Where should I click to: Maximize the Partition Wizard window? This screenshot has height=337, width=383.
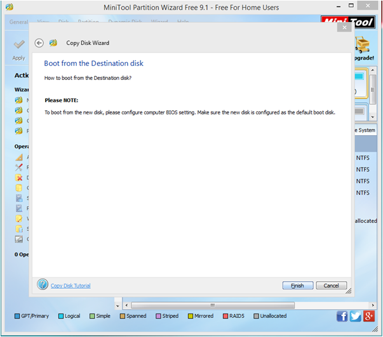(x=351, y=6)
